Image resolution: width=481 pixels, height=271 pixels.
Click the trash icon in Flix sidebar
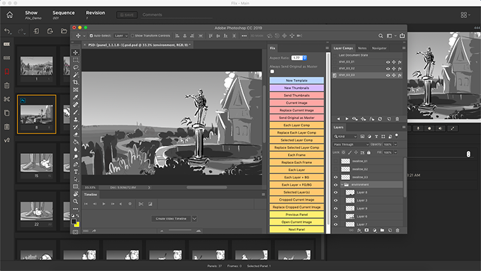click(x=7, y=85)
